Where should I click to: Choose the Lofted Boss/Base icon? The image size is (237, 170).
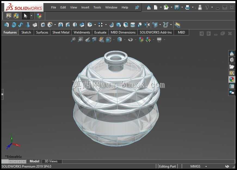point(28,25)
